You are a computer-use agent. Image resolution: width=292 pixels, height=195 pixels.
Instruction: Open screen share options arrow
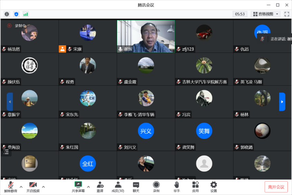(88, 187)
